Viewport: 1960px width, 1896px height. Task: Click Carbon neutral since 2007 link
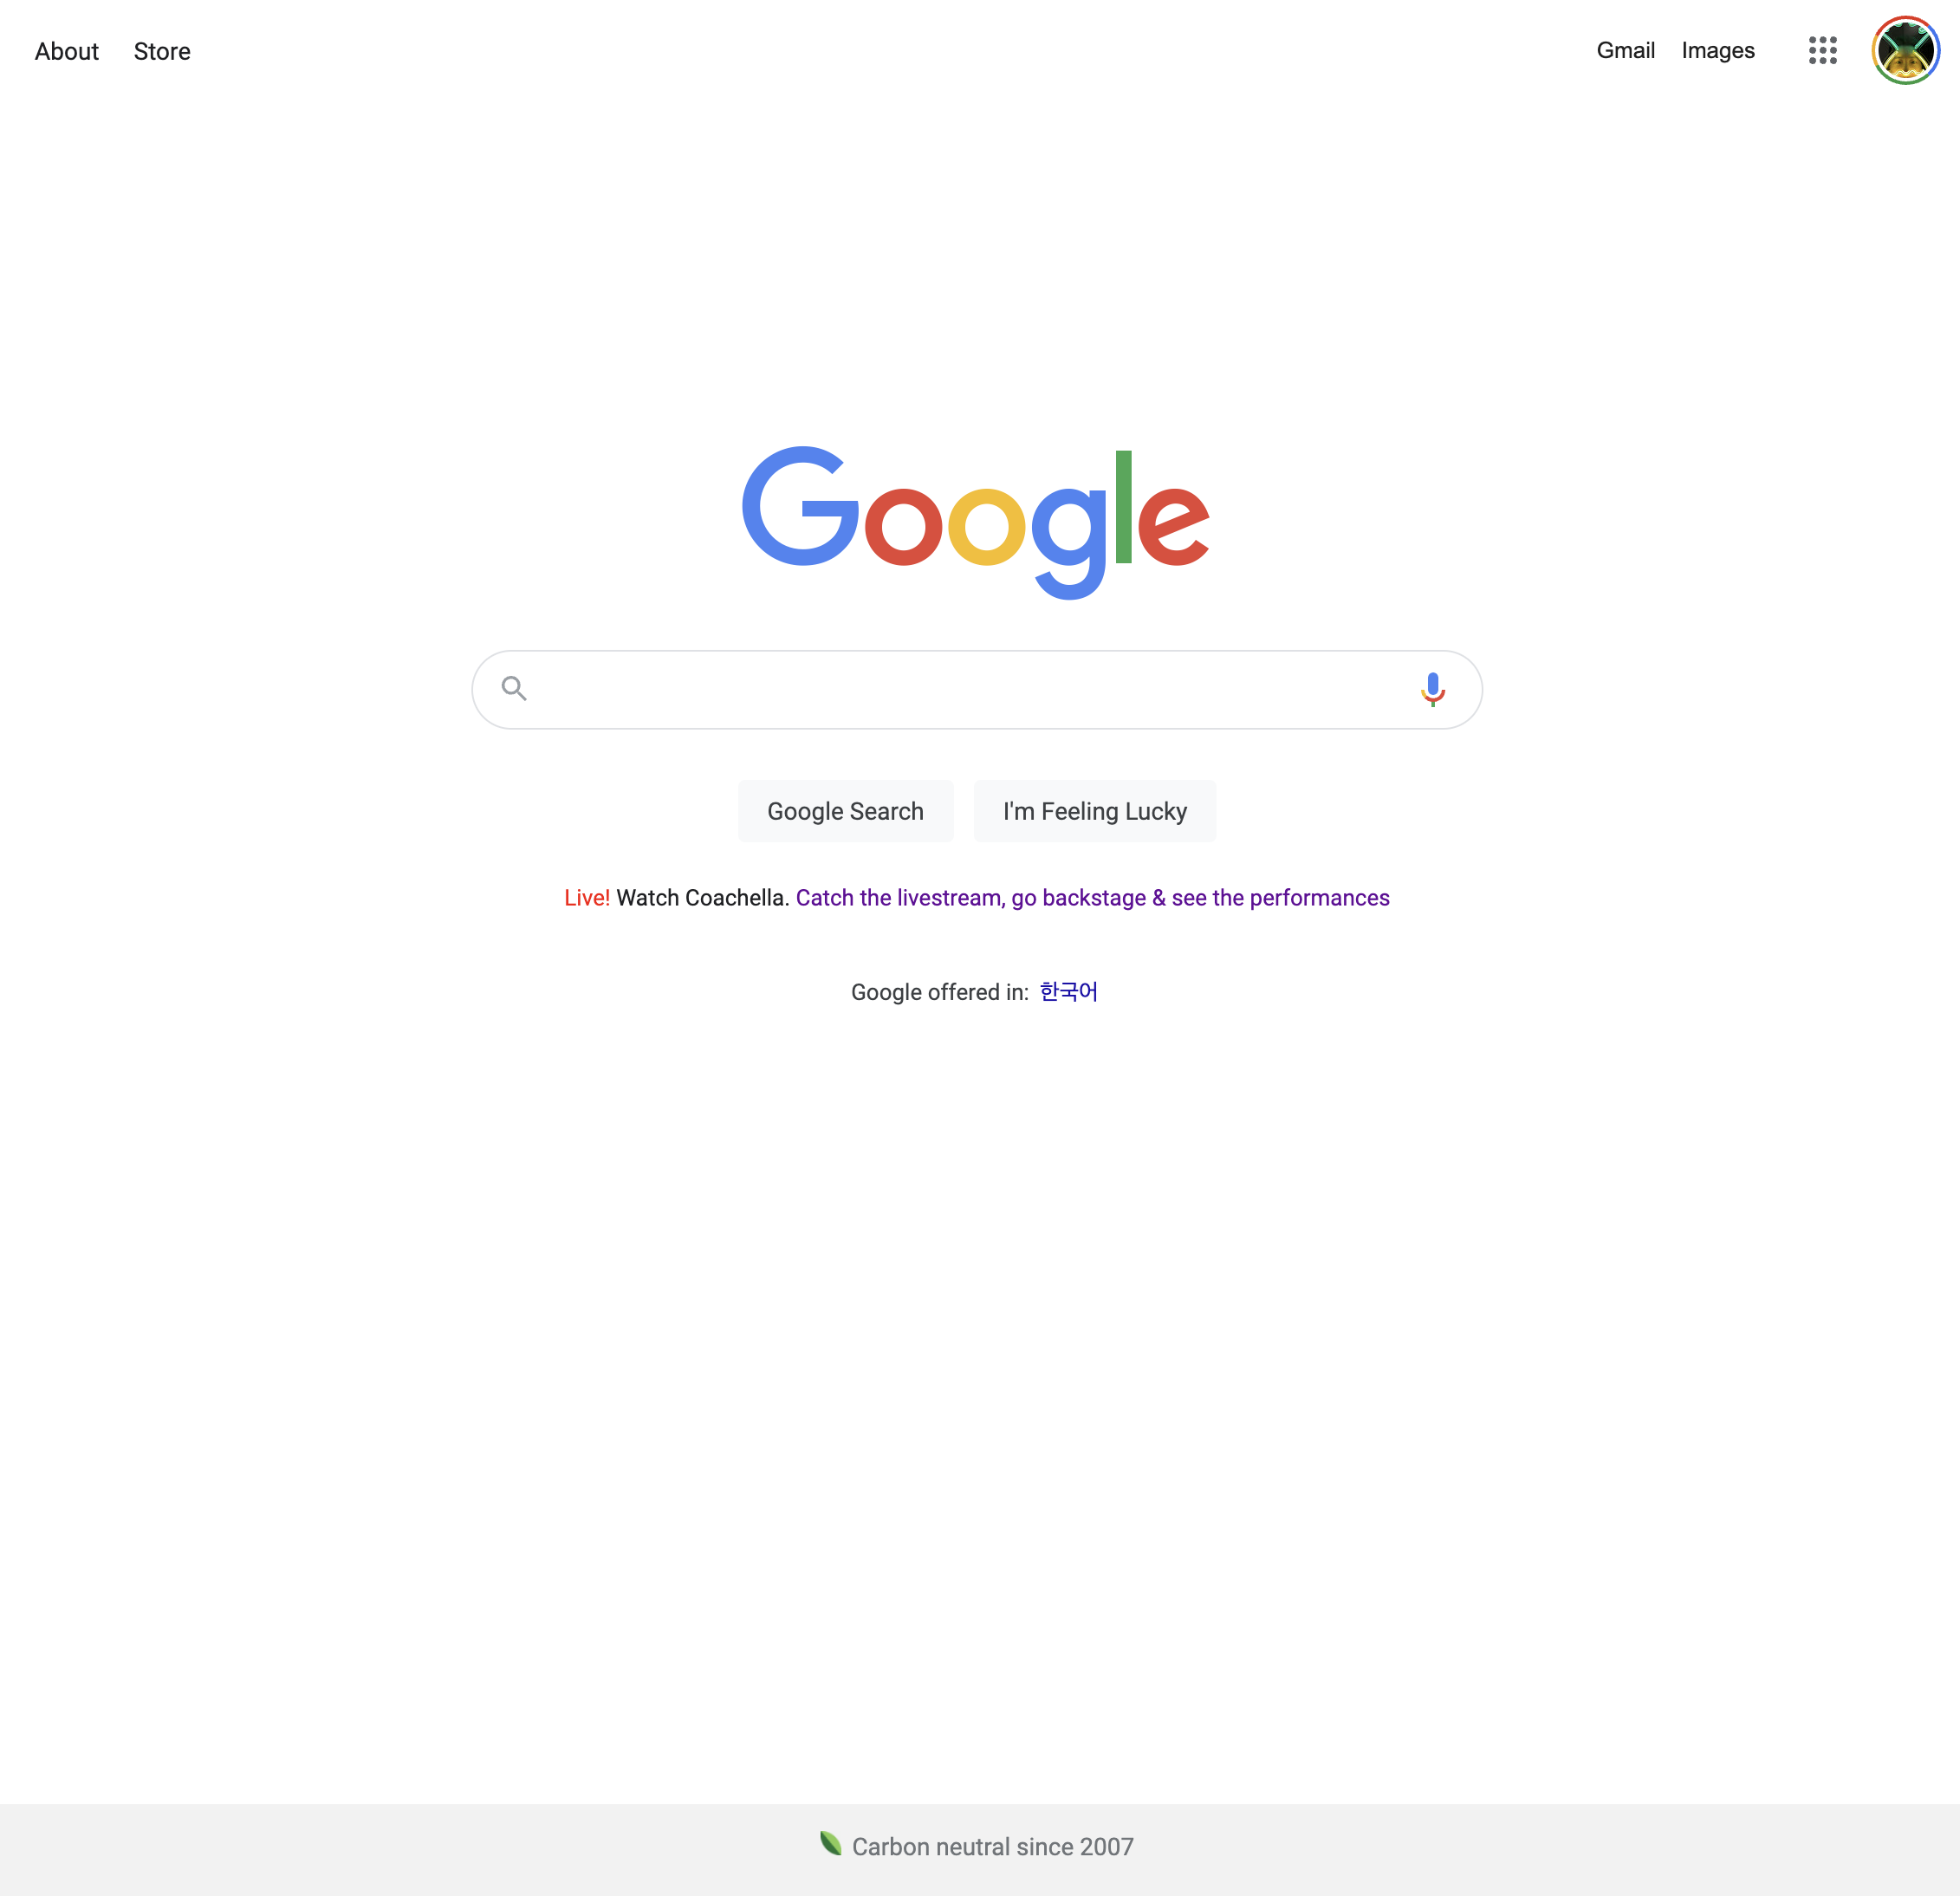click(992, 1846)
